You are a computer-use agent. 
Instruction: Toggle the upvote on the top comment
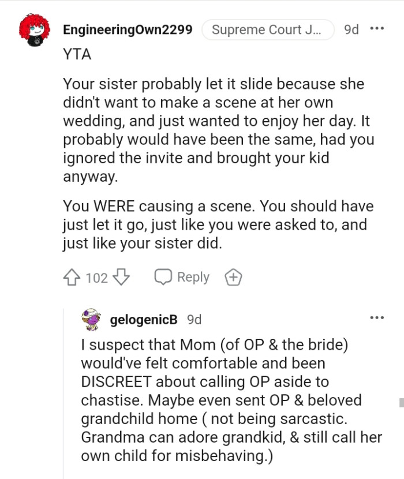point(72,277)
